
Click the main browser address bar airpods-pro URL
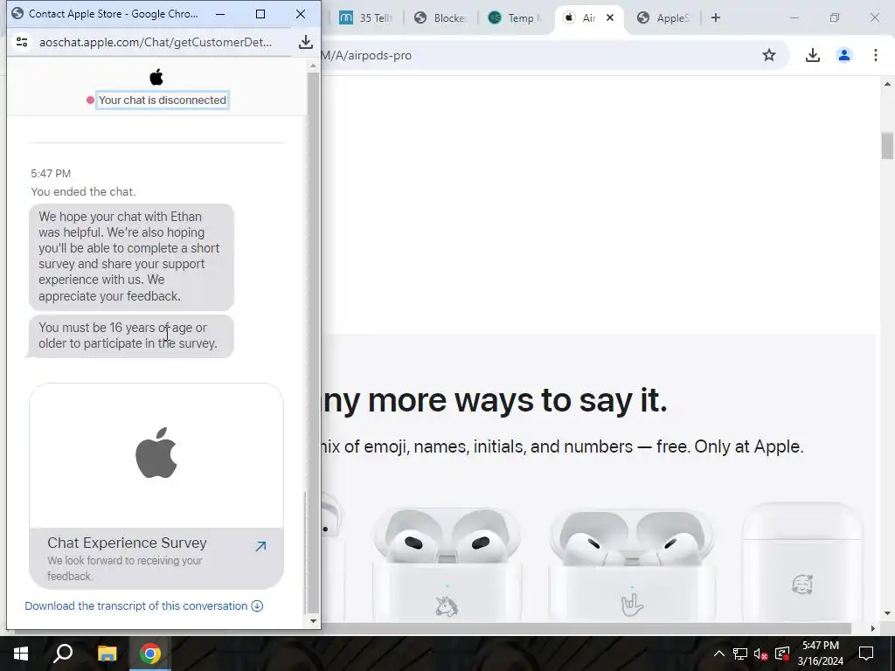point(366,55)
